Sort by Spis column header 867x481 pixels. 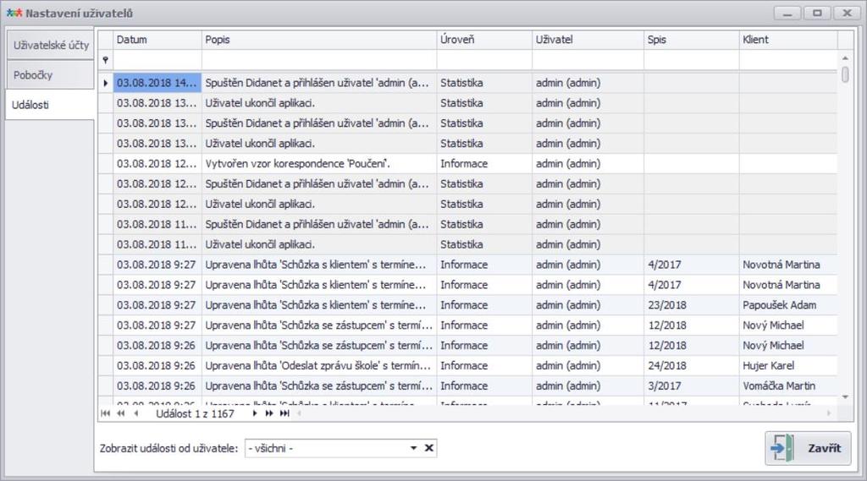click(691, 40)
